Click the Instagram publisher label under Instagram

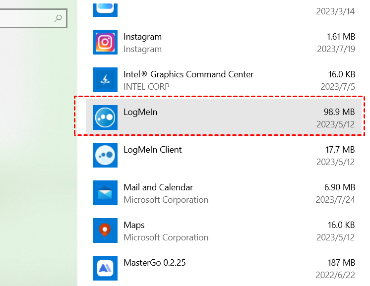coord(142,49)
